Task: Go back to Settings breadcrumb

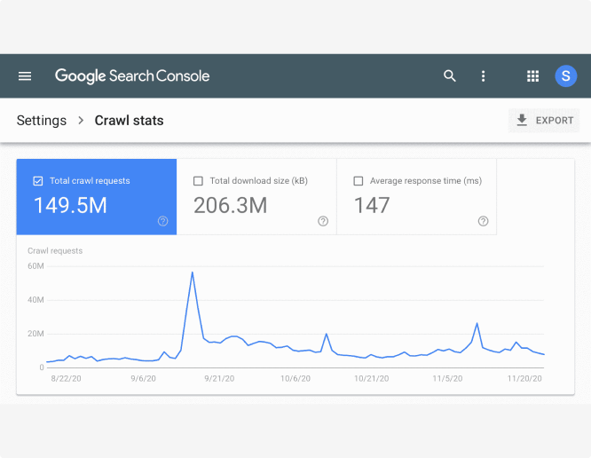Action: coord(42,121)
